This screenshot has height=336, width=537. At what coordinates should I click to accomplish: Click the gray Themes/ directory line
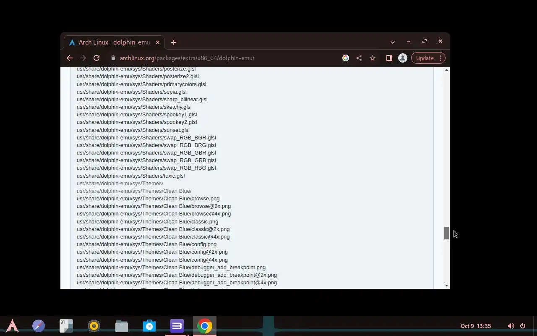[120, 183]
